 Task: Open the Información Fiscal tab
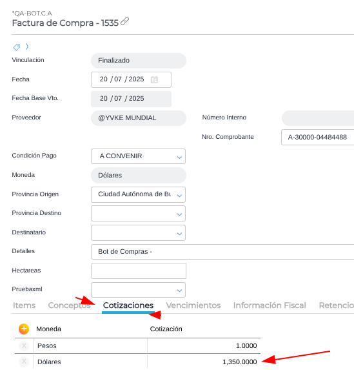pos(270,305)
